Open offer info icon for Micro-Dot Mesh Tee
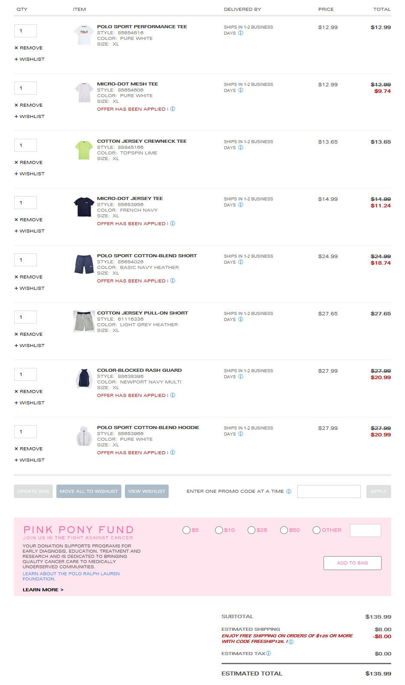The height and width of the screenshot is (685, 405). (x=173, y=109)
